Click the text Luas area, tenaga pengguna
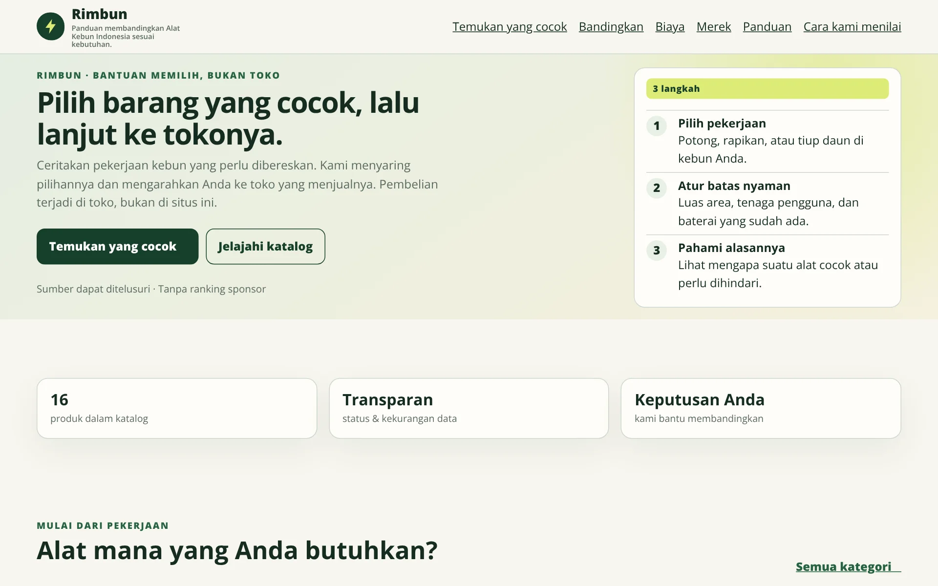 point(768,211)
